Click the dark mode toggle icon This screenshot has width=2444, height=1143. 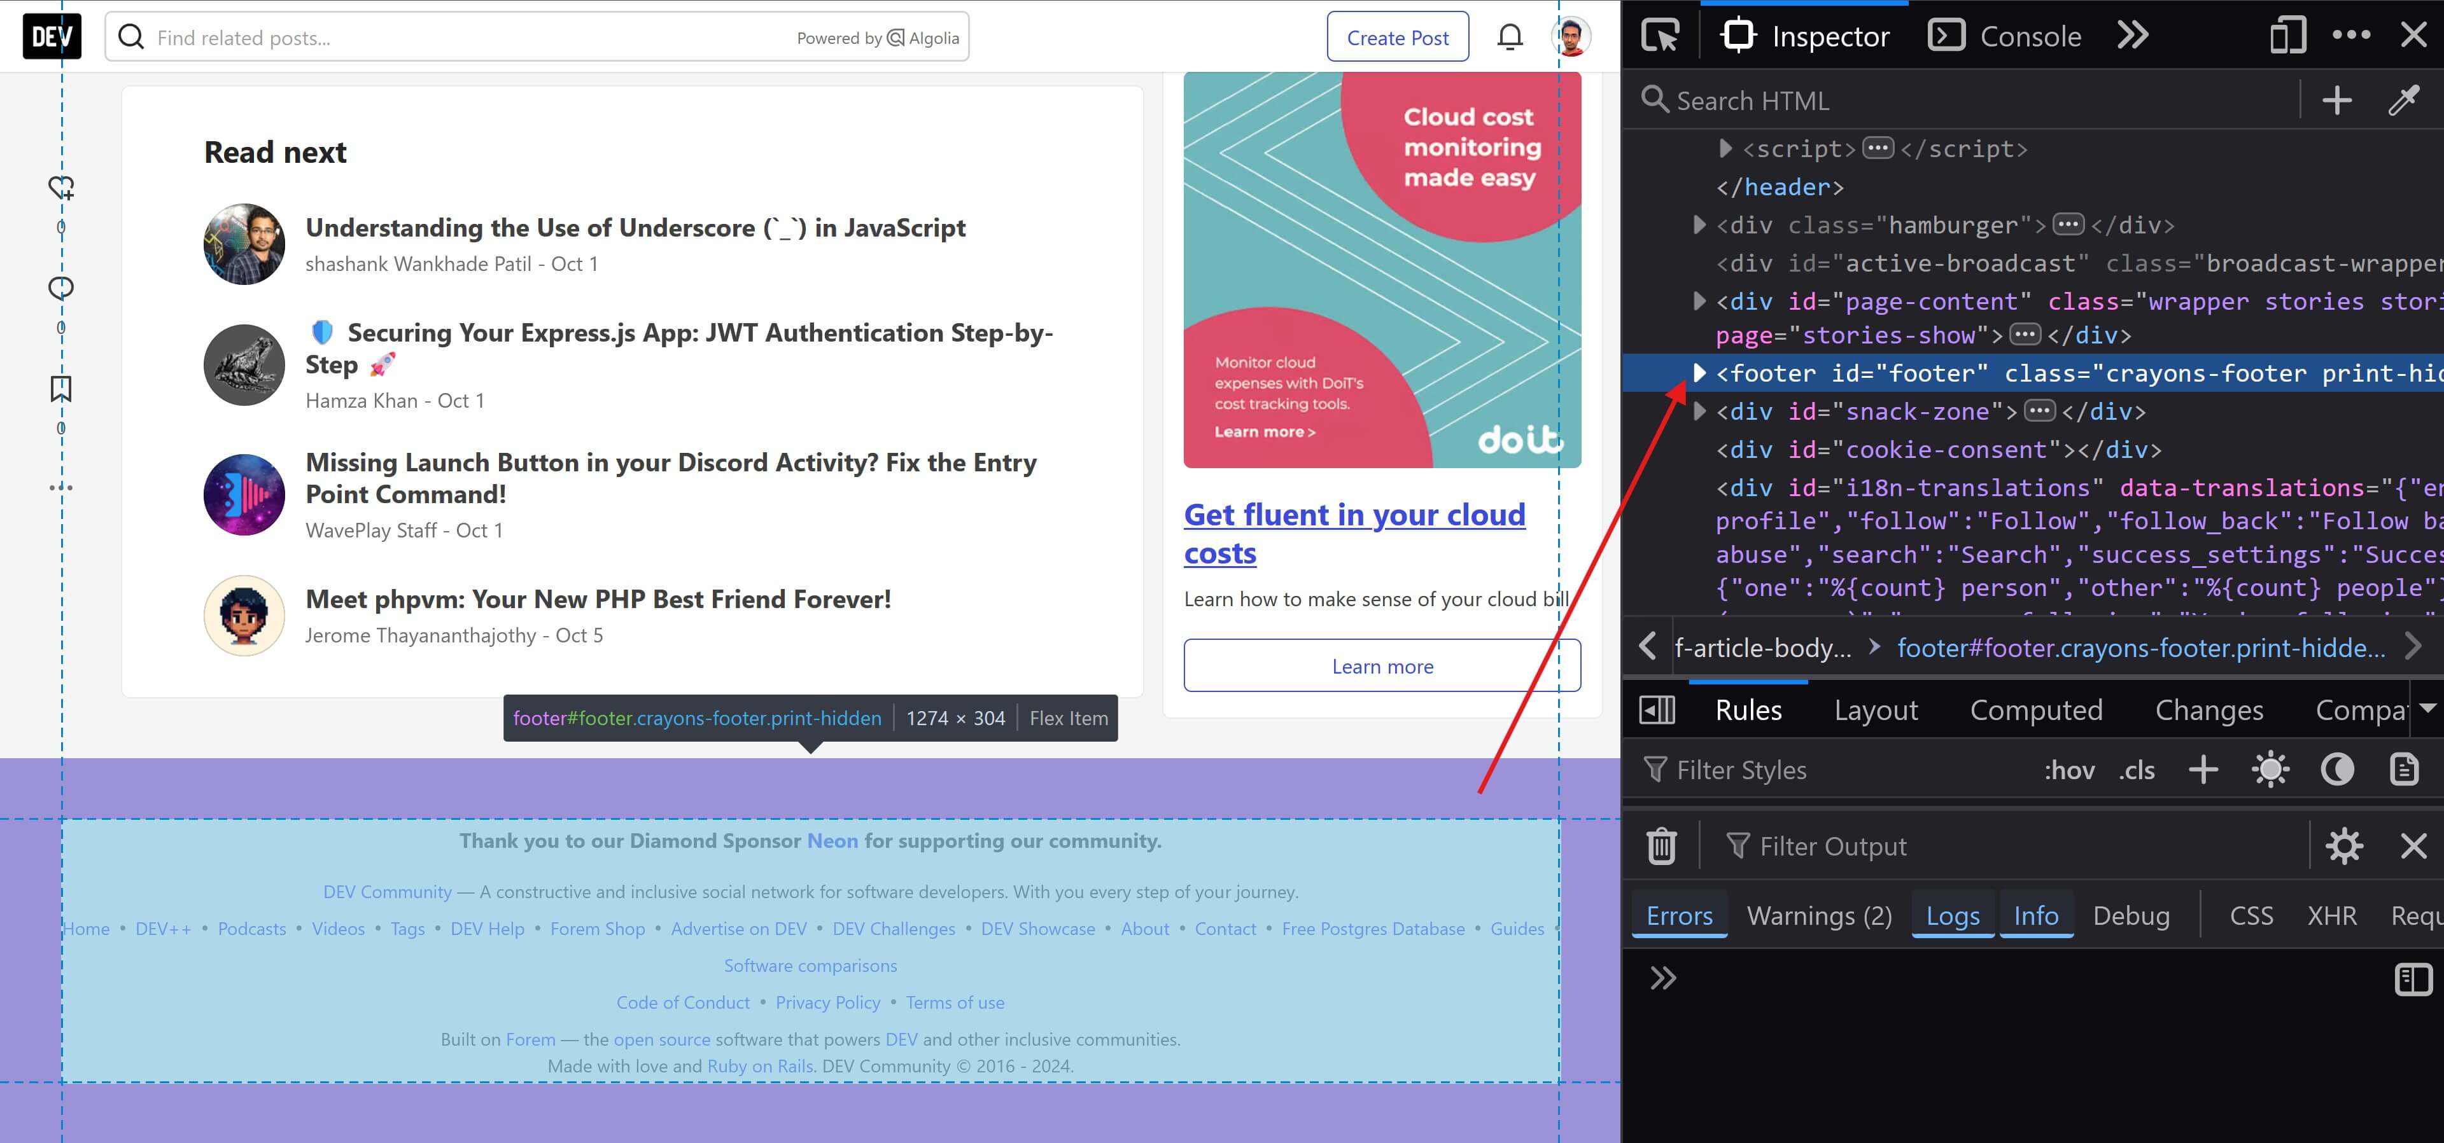coord(2338,769)
